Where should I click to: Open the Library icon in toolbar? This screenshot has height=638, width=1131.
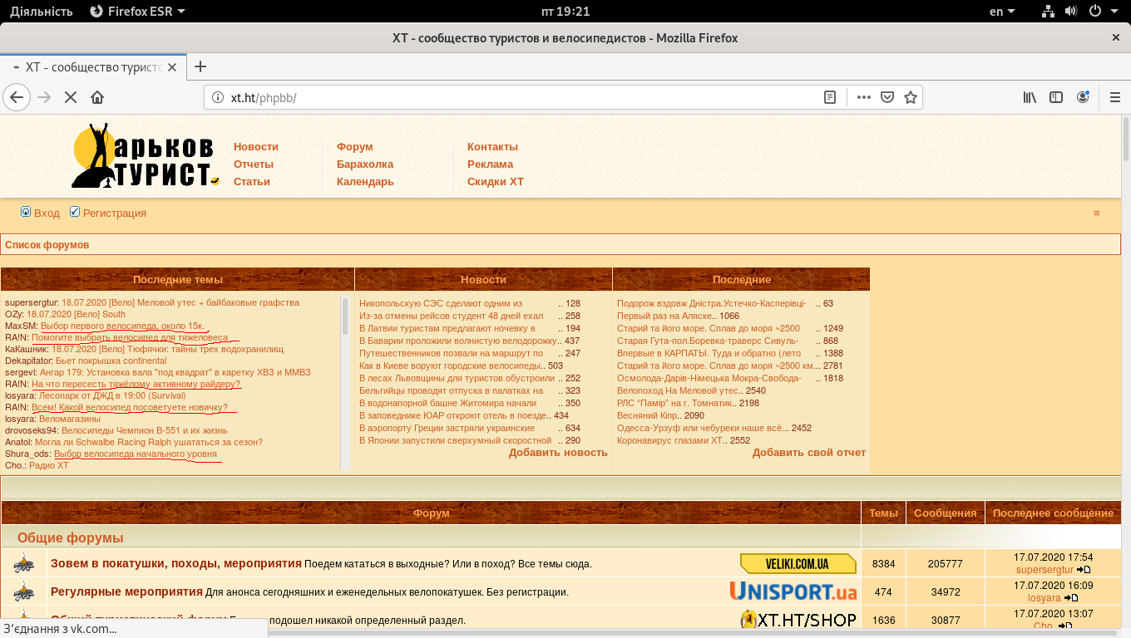[x=1030, y=97]
